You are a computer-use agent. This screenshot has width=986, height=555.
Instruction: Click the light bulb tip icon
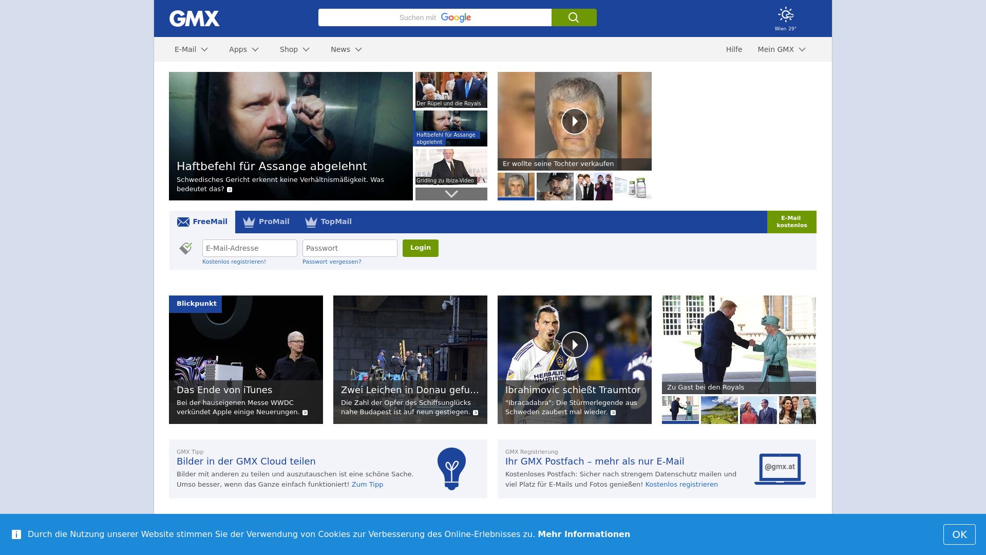[x=451, y=469]
